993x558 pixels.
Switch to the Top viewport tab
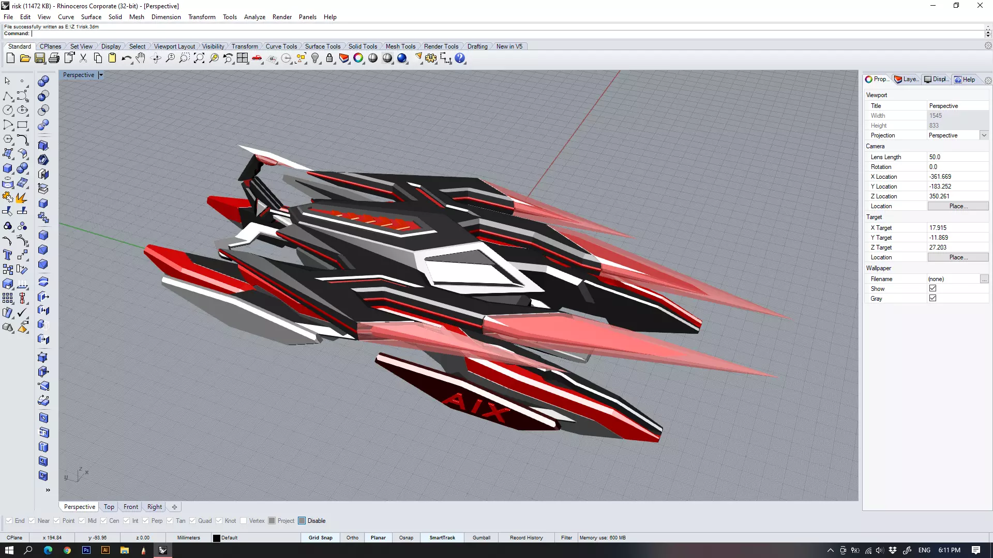pyautogui.click(x=109, y=507)
